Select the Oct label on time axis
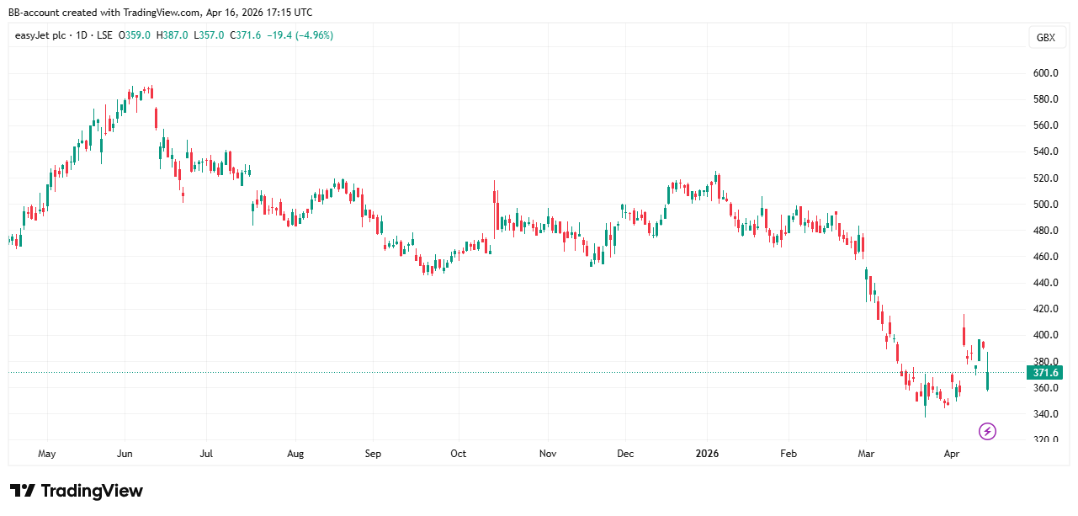Viewport: 1078px width, 516px height. [459, 454]
